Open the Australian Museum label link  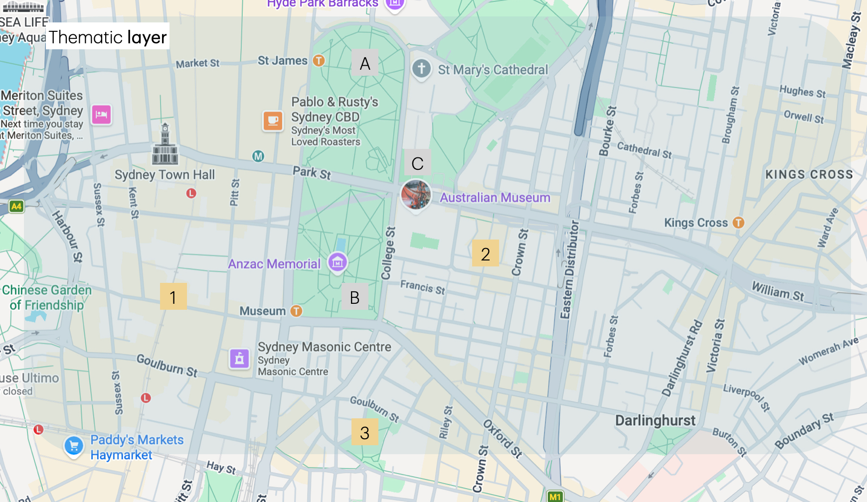[495, 198]
